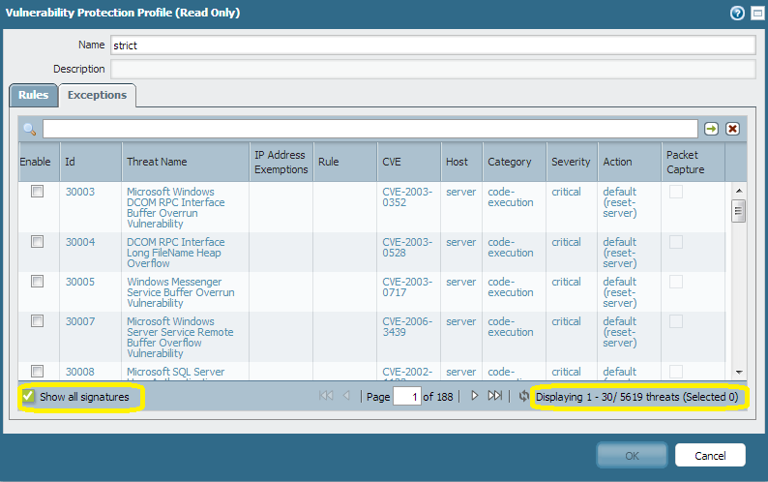
Task: Click the threat search filter field
Action: [x=369, y=129]
